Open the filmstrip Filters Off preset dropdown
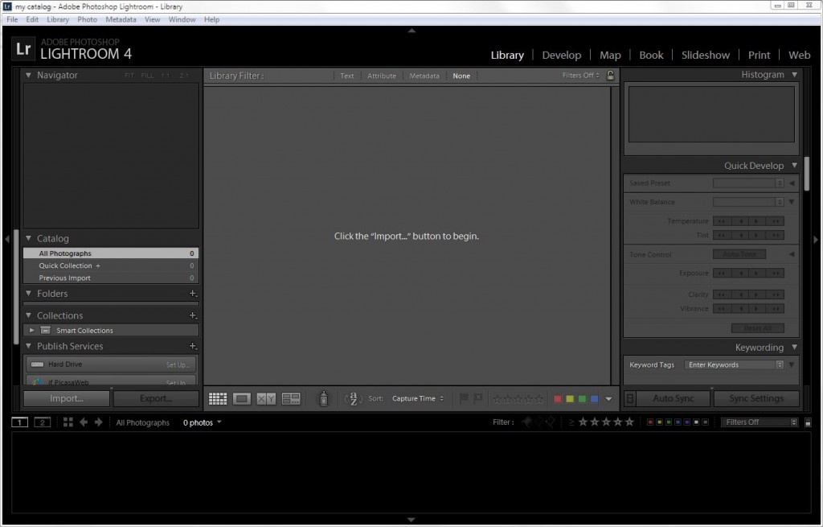The width and height of the screenshot is (823, 527). coord(759,422)
